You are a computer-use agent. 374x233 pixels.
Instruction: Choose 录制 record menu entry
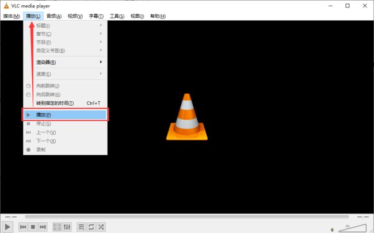coord(65,150)
